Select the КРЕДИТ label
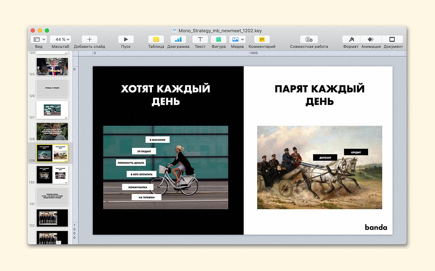The height and width of the screenshot is (271, 435). [356, 152]
